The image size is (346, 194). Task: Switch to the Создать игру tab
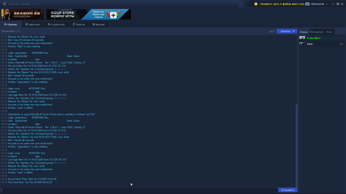pyautogui.click(x=56, y=24)
